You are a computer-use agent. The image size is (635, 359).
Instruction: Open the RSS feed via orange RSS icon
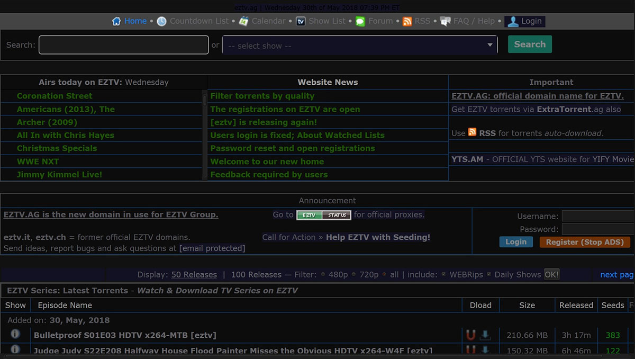pos(407,21)
